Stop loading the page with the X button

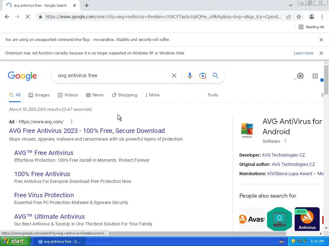pos(28,17)
